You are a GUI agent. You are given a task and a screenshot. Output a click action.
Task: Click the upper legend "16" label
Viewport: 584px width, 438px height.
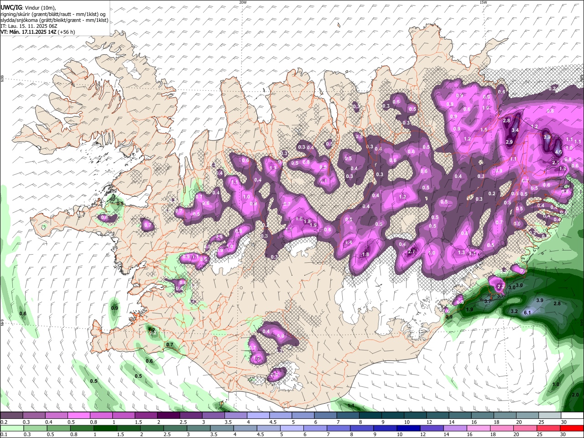(x=474, y=422)
